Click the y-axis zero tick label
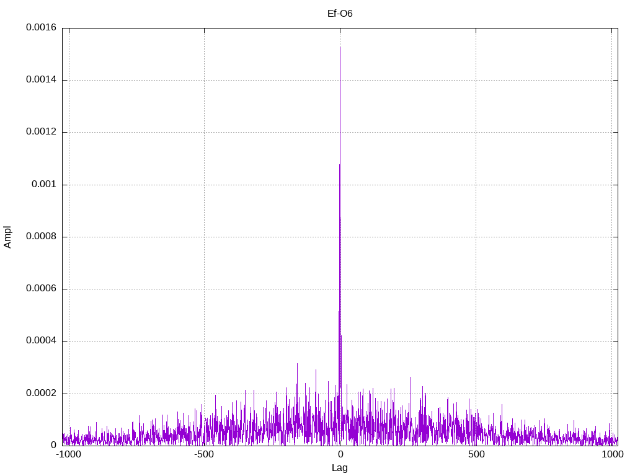Viewport: 635px width, 476px height. [x=53, y=446]
